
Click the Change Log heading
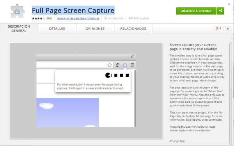point(177,141)
